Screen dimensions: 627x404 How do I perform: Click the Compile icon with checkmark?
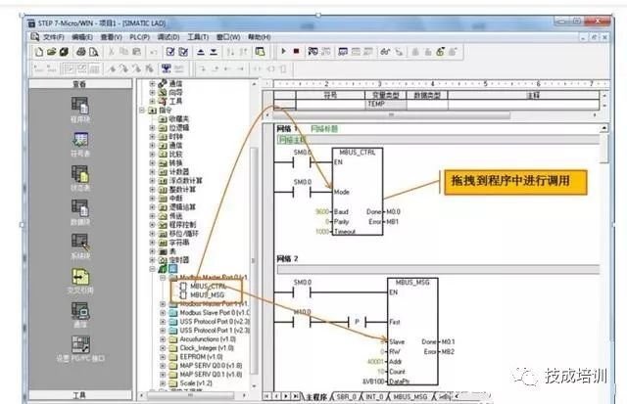(170, 52)
